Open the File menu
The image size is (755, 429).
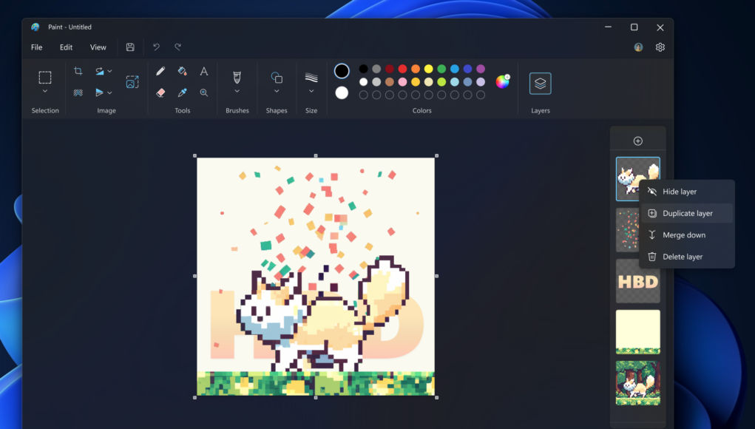pyautogui.click(x=36, y=47)
